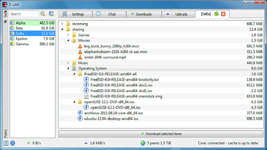The width and height of the screenshot is (267, 150).
Task: Undock the search panel
Action: [x=5, y=12]
